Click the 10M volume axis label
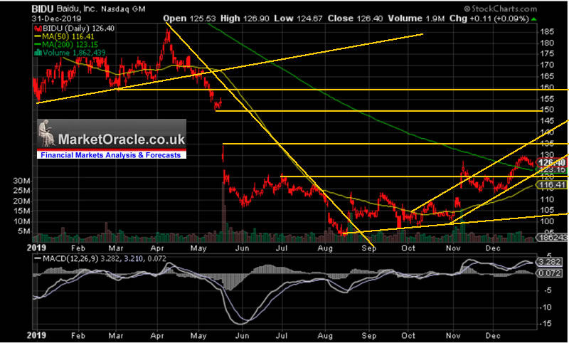Screen dimensions: 569x343 pyautogui.click(x=23, y=222)
